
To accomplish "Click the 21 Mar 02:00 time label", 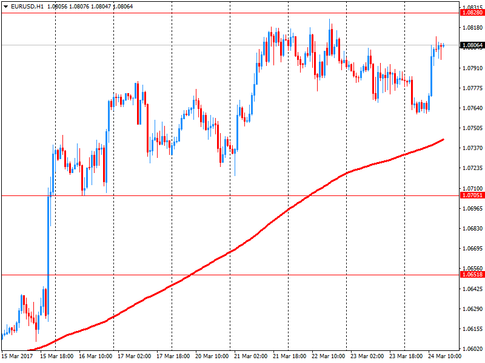I will [250, 356].
